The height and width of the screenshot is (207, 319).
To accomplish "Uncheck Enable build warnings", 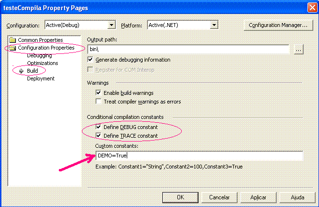I will point(98,93).
